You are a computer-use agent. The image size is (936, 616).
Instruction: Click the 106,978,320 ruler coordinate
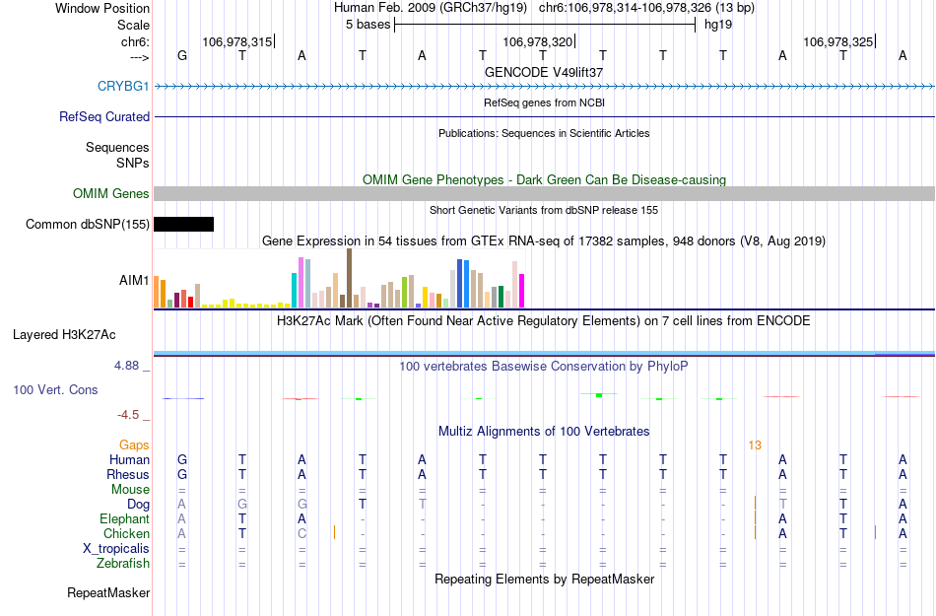(538, 41)
